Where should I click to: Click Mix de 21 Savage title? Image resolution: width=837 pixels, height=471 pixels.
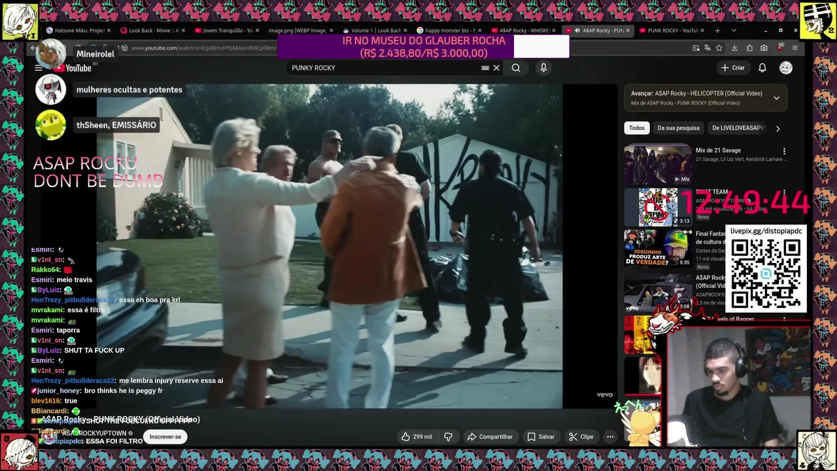pyautogui.click(x=718, y=150)
